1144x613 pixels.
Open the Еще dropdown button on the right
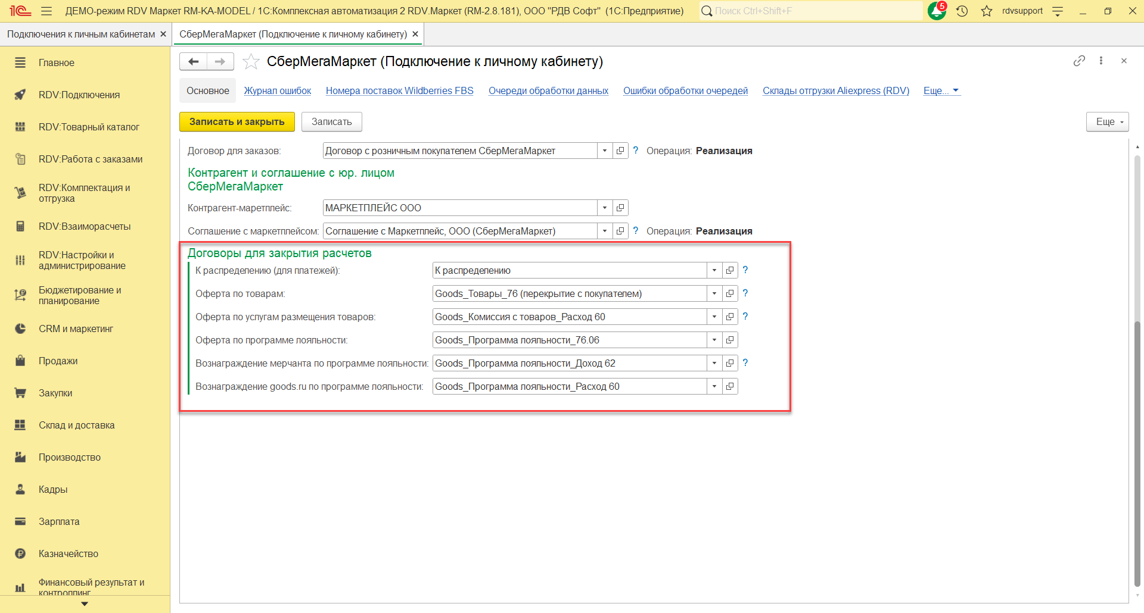tap(1107, 122)
